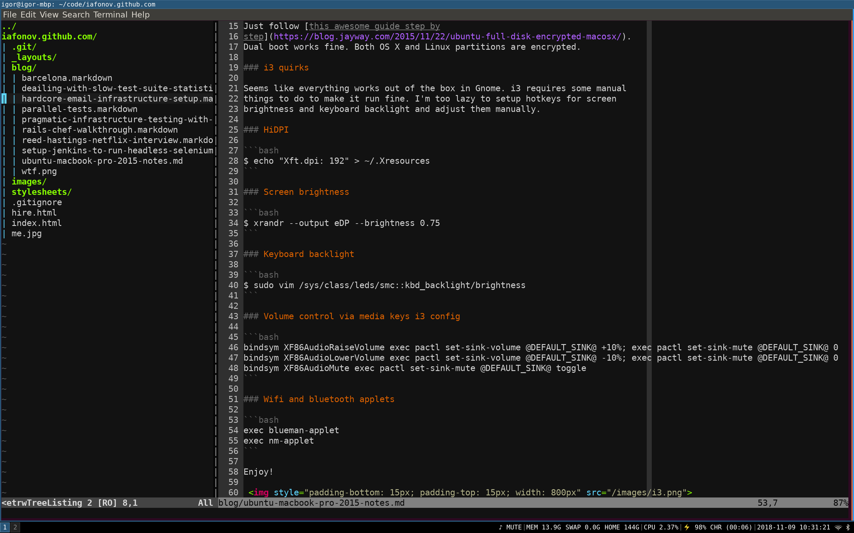Open ubuntu-macbook-pro-2015-notes.md in tree

[102, 161]
